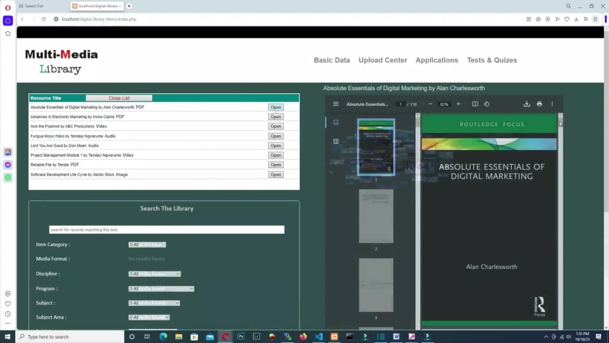Viewport: 609px width, 343px height.
Task: Click the PDF viewer vertical scrollbar
Action: [x=560, y=221]
